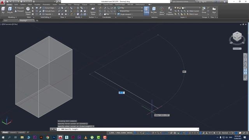The image size is (249, 140).
Task: Open the Decimal units dropdown in status bar
Action: [226, 133]
